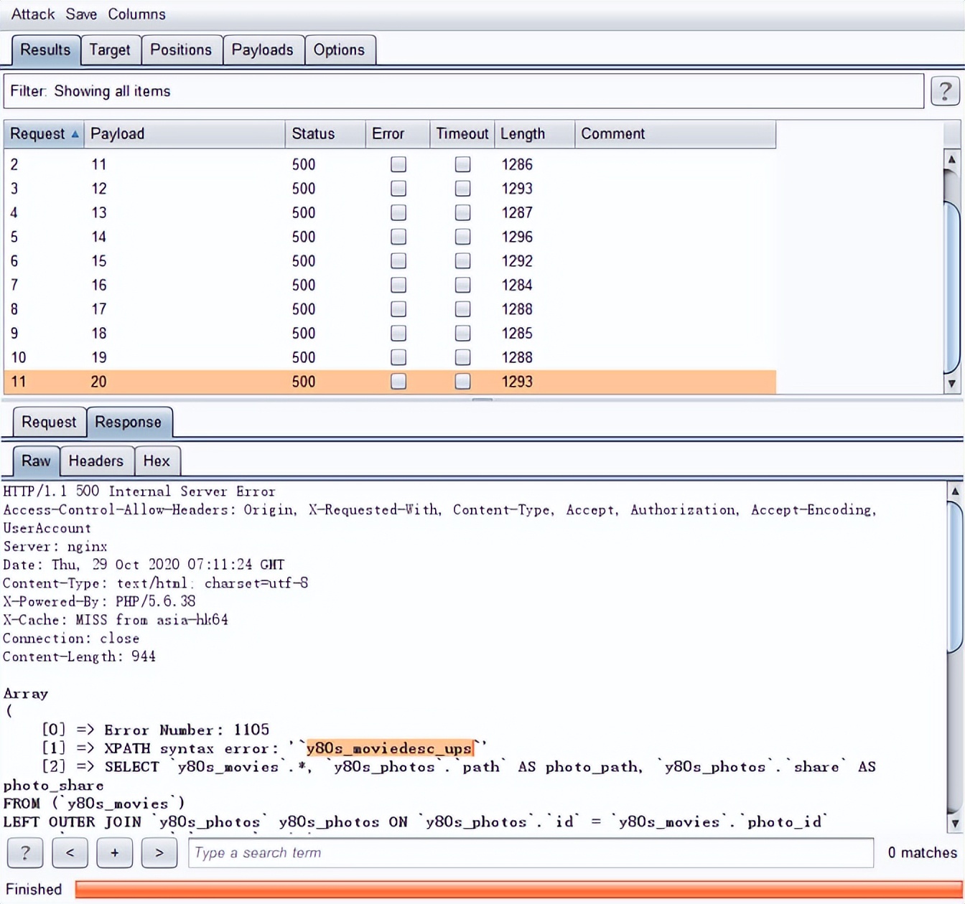Click the previous match arrow in search bar
This screenshot has height=904, width=965.
click(70, 853)
